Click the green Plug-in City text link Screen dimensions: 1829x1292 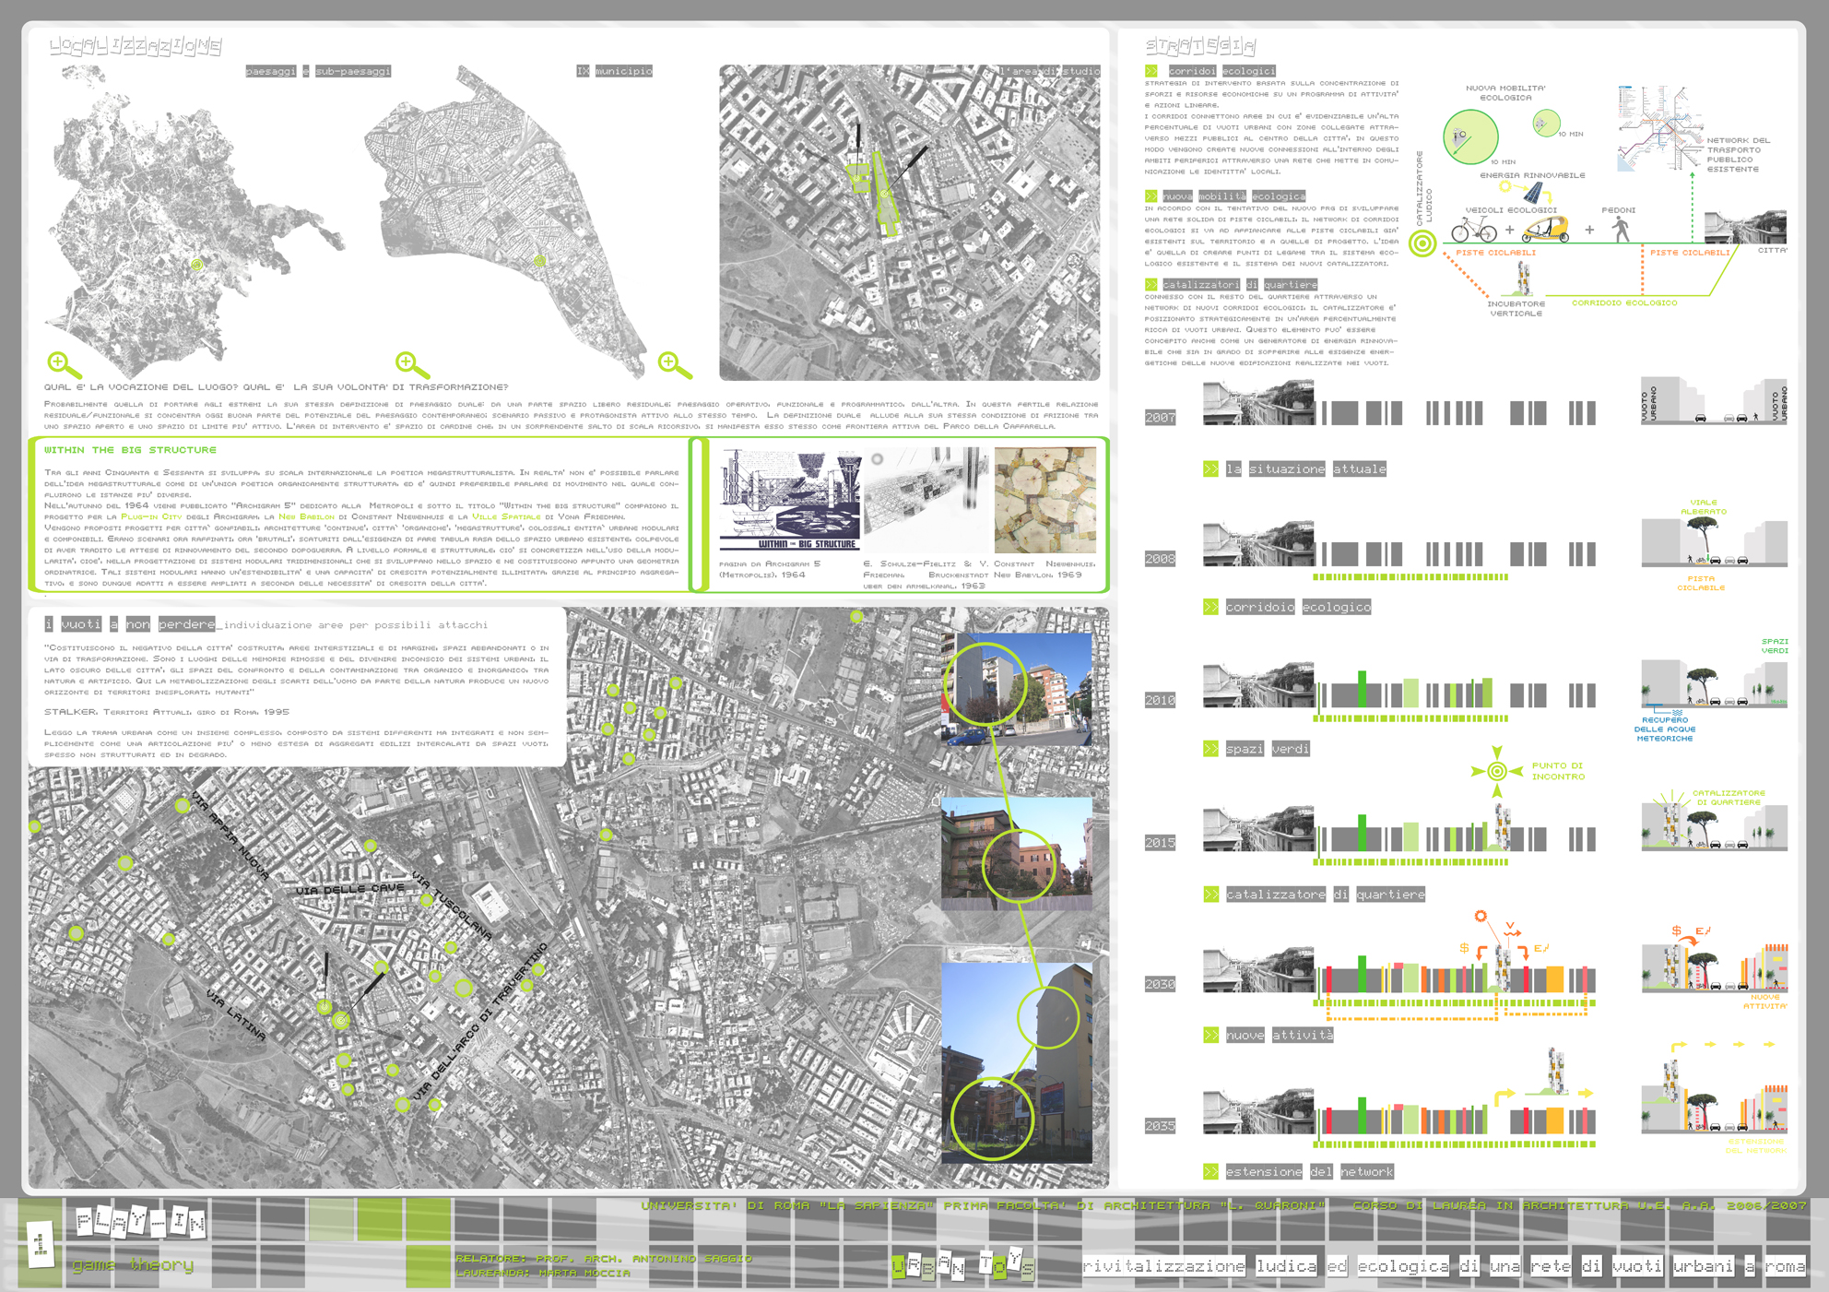point(152,516)
